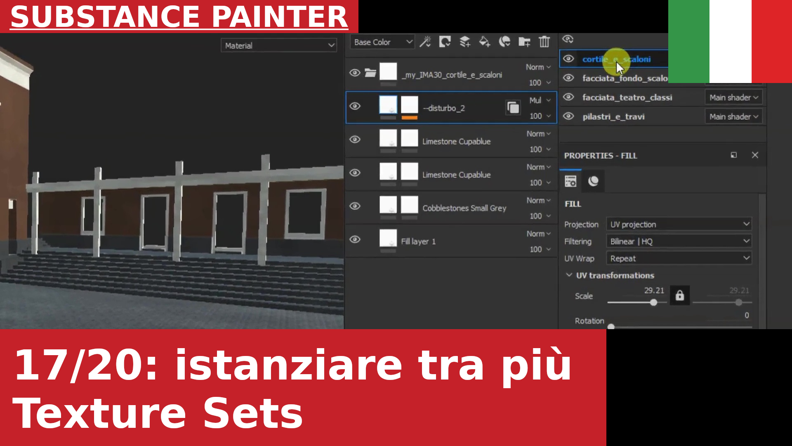This screenshot has width=792, height=446.
Task: Hide the _my_IMA30_cortile_e_scaloni group
Action: click(x=355, y=73)
